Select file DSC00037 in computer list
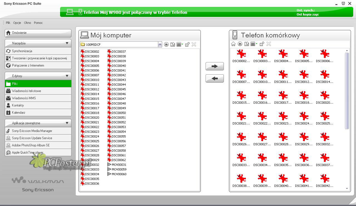Image resolution: width=356 pixels, height=206 pixels. pyautogui.click(x=117, y=52)
